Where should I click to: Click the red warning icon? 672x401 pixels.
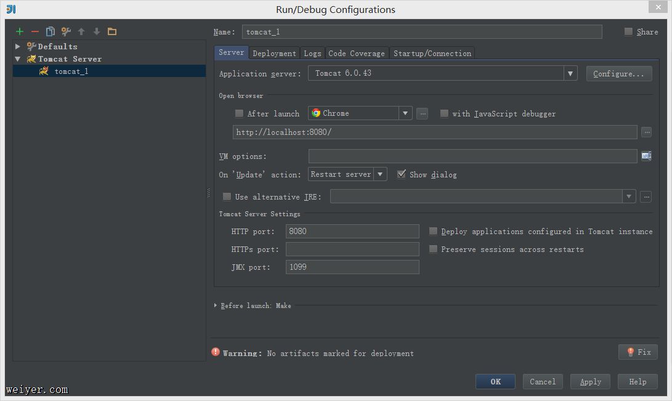pos(216,352)
